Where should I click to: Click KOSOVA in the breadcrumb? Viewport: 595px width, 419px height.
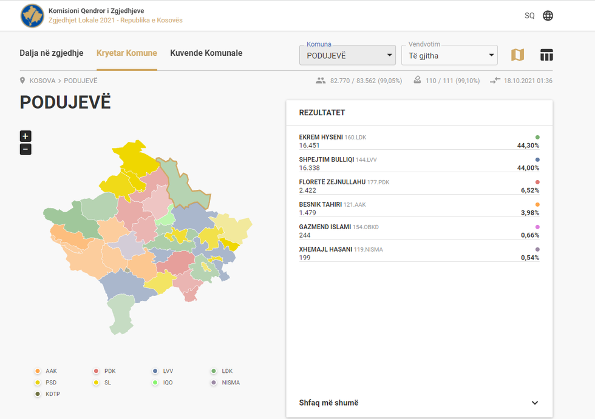point(42,81)
